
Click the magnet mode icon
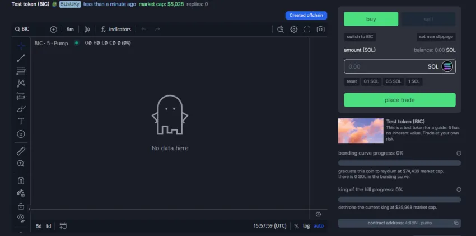(21, 180)
